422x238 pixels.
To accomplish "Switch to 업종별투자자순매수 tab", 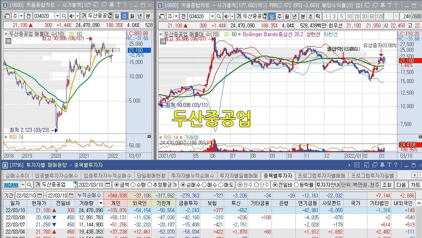I will pyautogui.click(x=56, y=176).
